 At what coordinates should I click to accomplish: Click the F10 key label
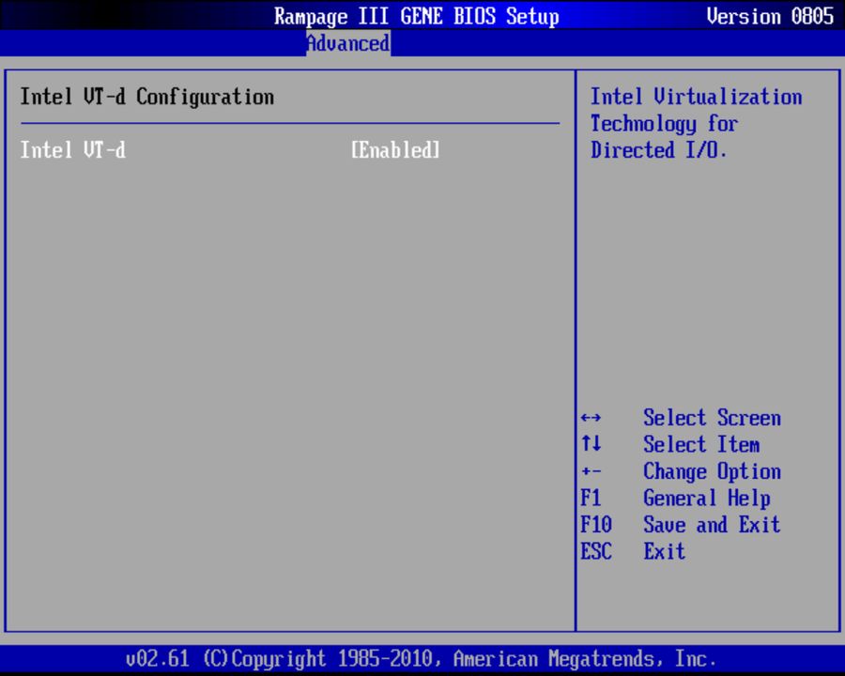coord(596,525)
